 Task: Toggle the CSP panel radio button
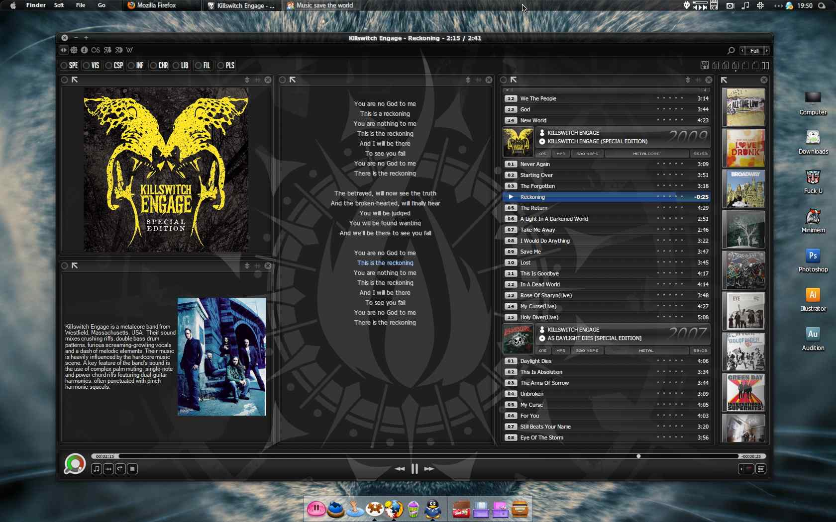click(x=108, y=66)
